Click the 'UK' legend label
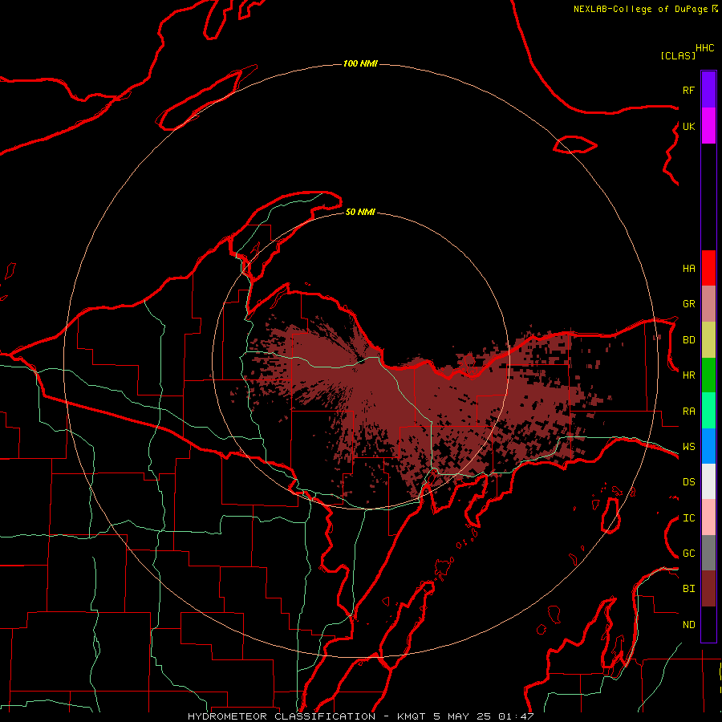This screenshot has height=722, width=722. click(689, 126)
